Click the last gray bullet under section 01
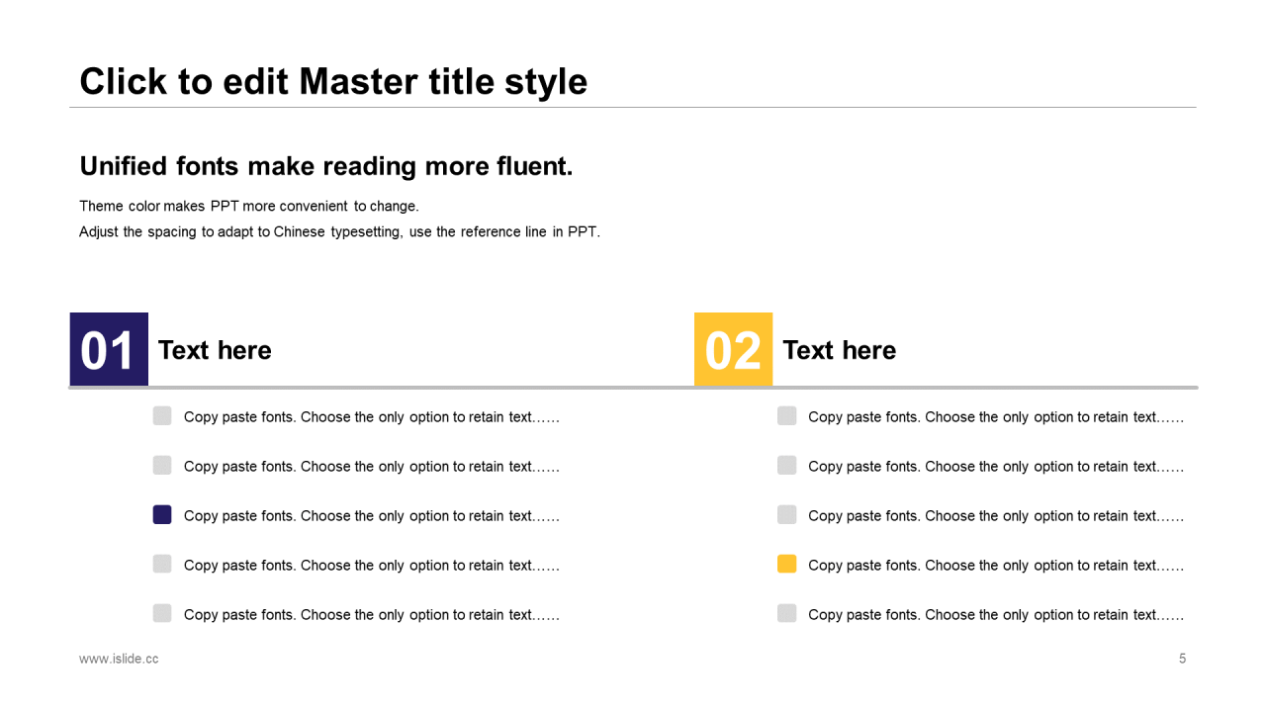The image size is (1266, 712). 162,613
